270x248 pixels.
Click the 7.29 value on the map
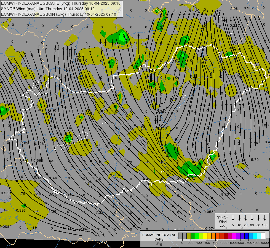click(x=100, y=212)
